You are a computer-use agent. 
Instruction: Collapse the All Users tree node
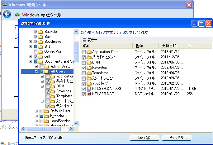pos(36,71)
